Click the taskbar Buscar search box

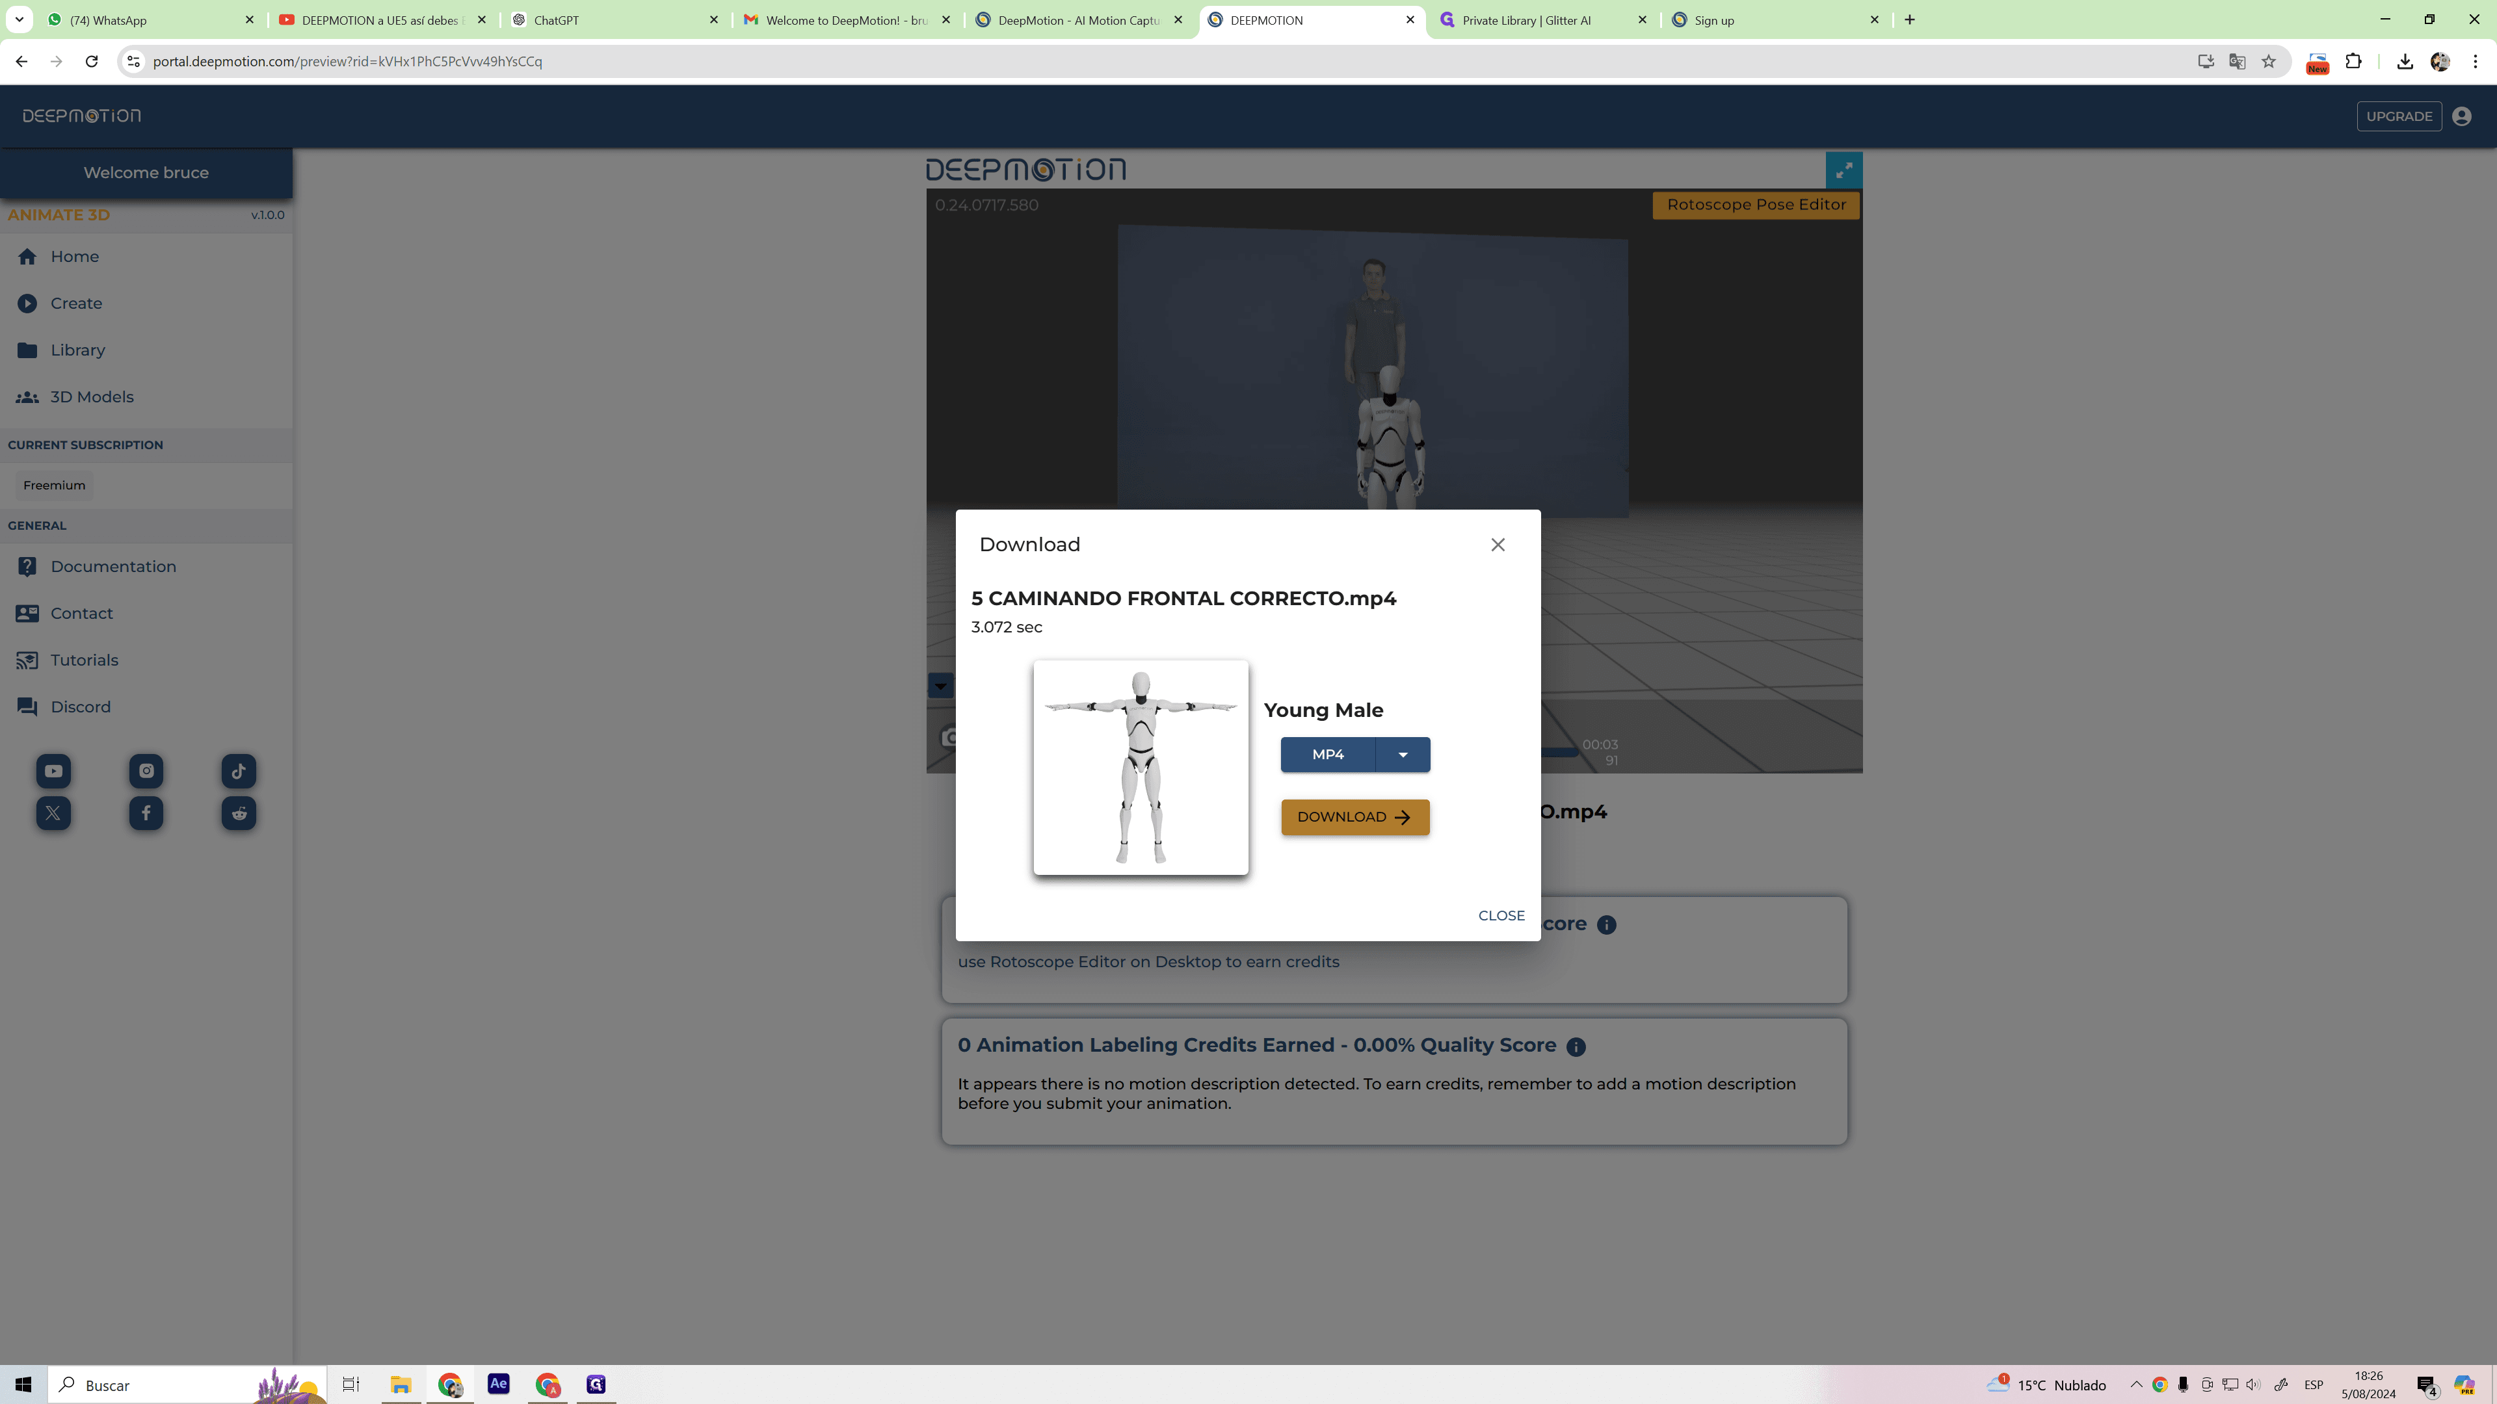187,1384
